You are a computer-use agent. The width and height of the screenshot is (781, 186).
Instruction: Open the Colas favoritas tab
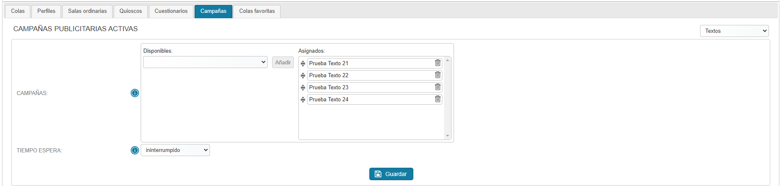point(257,11)
